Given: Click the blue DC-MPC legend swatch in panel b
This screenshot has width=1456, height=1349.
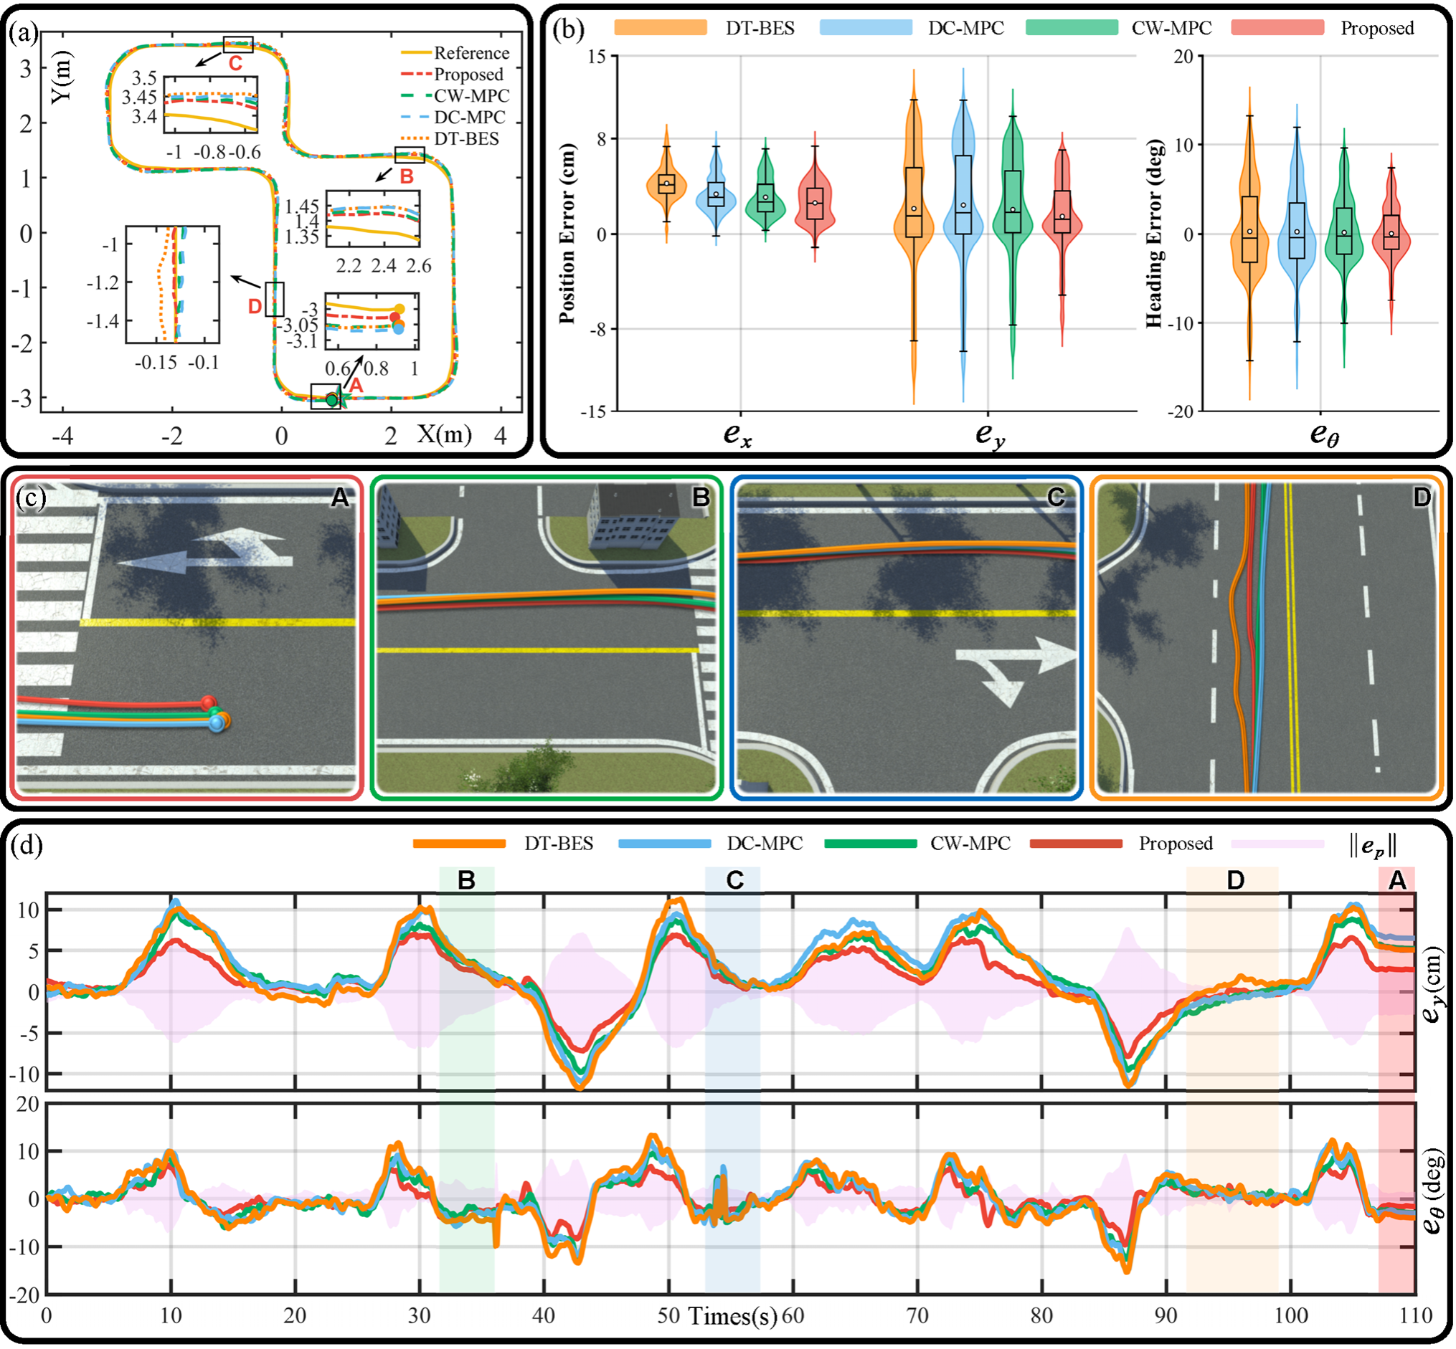Looking at the screenshot, I should coord(866,28).
